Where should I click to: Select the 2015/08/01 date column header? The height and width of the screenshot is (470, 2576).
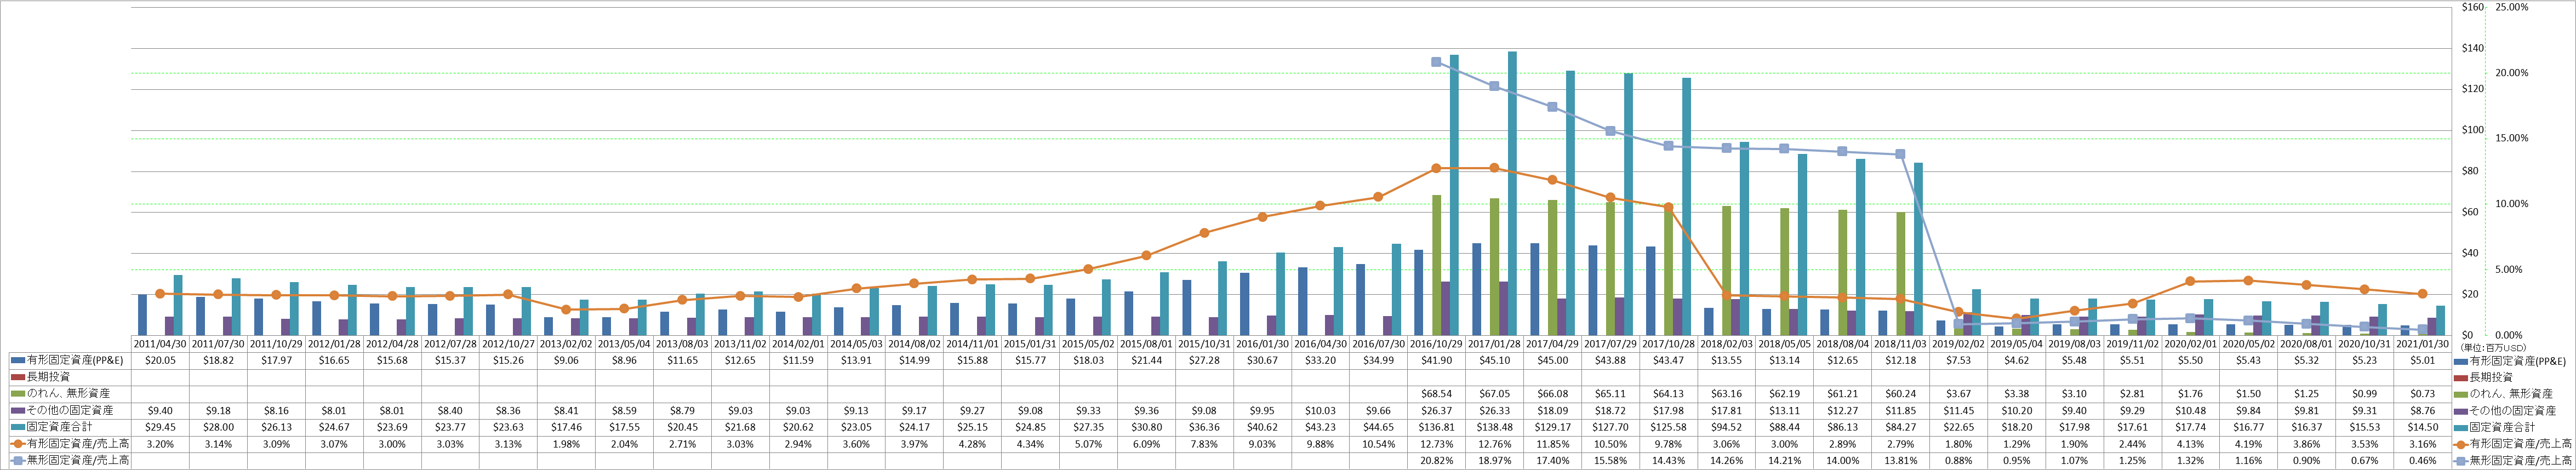(x=1146, y=344)
